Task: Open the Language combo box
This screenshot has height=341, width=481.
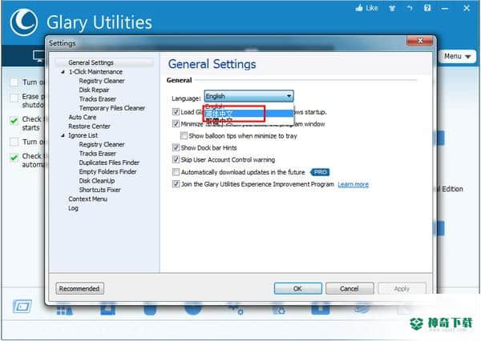Action: pyautogui.click(x=249, y=96)
